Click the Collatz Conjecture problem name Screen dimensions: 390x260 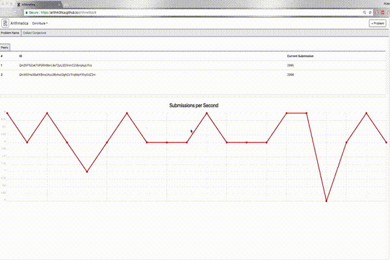pos(34,33)
